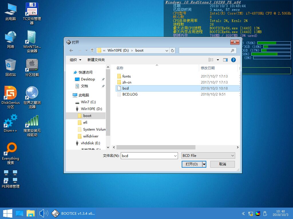Screen dimensions: 293x219
Task: Open the dialog help button
Action: (233, 60)
